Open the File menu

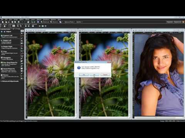pyautogui.click(x=2, y=20)
